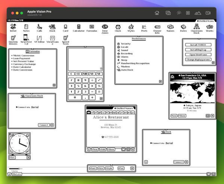Open the Tokyo, Japan city picker
This screenshot has width=224, height=184.
click(192, 106)
